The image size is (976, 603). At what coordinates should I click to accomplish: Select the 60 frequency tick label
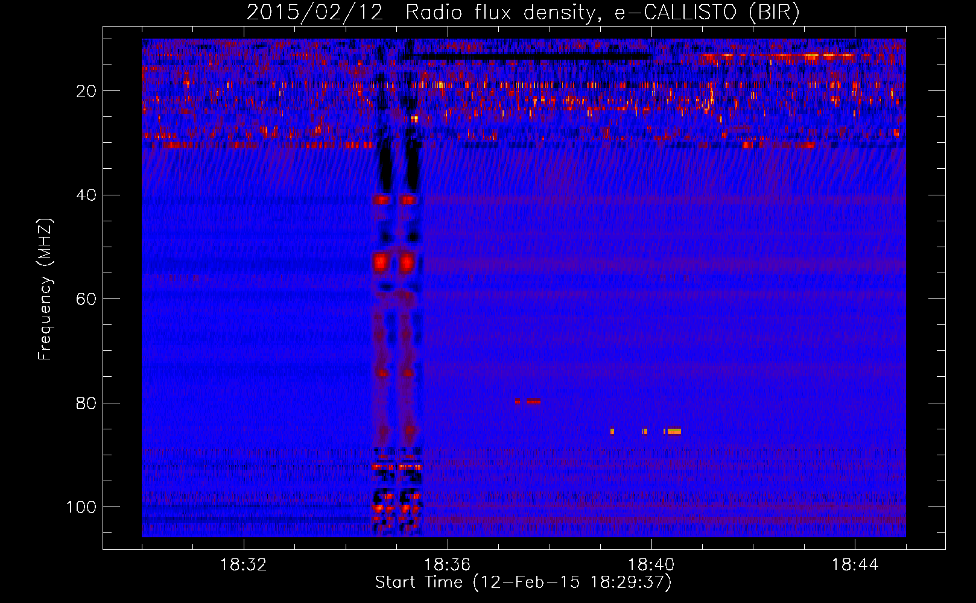[x=87, y=299]
